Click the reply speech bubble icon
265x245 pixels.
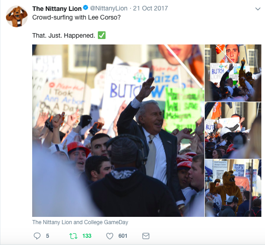37,236
